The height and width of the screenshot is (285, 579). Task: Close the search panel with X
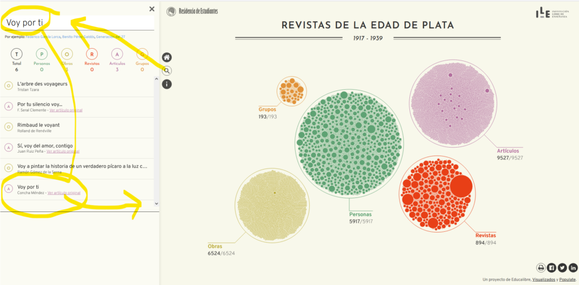click(x=152, y=8)
